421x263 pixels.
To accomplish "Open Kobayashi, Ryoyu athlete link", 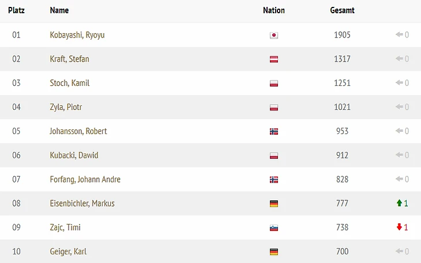I will (77, 35).
